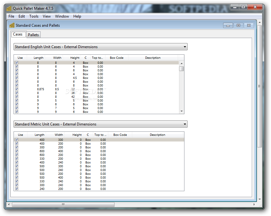
Task: Click the Quick Pallet Maker title bar icon
Action: point(9,8)
